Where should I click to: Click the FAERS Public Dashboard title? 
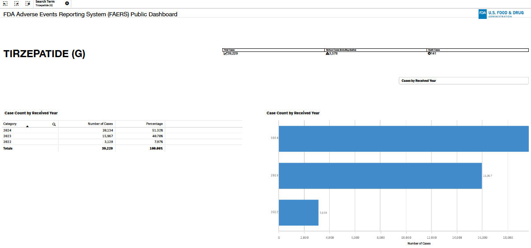pos(90,15)
